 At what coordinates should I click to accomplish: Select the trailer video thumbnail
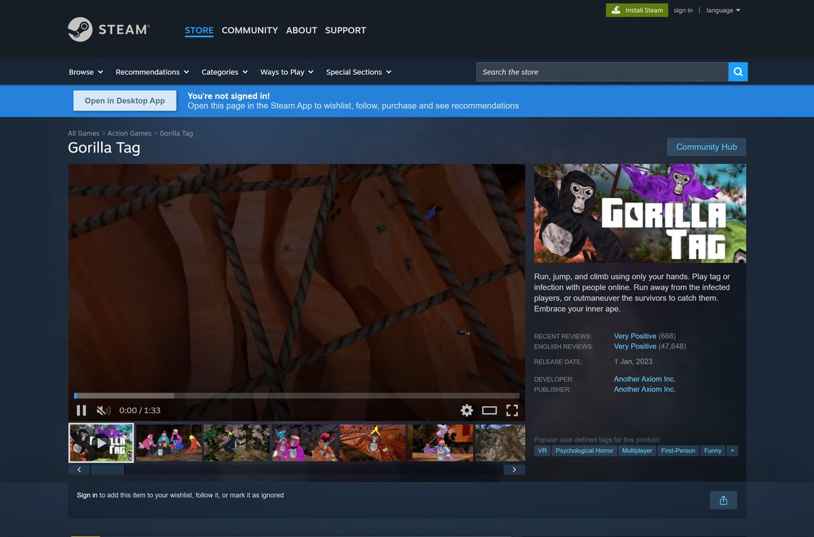[101, 443]
